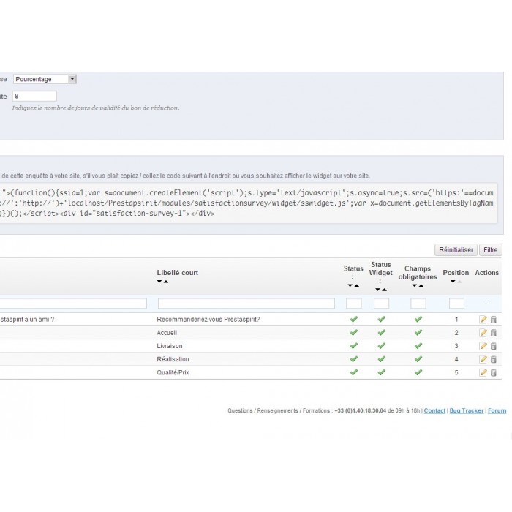Toggle Status Widget checkmark for Accueil row
The height and width of the screenshot is (512, 512).
(381, 332)
